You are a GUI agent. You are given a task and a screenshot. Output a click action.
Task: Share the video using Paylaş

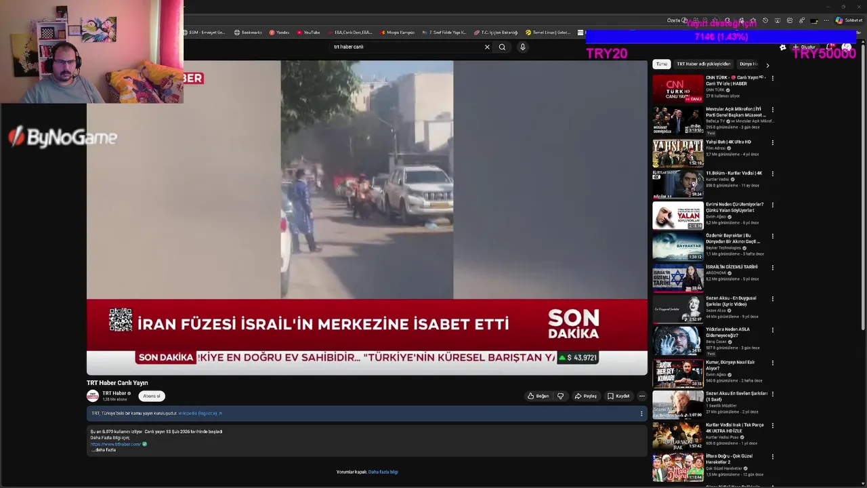pos(586,396)
